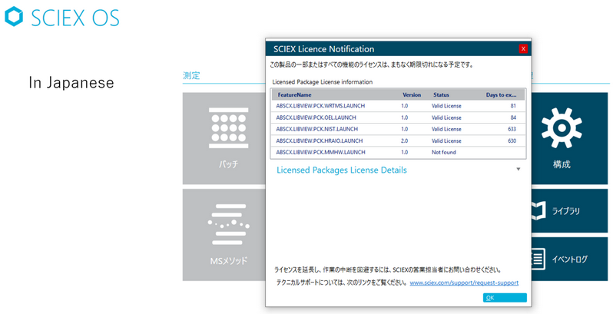Sort by Status column header
This screenshot has width=613, height=314.
point(441,95)
